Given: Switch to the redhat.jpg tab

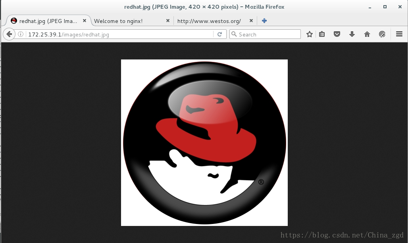Looking at the screenshot, I should point(48,21).
